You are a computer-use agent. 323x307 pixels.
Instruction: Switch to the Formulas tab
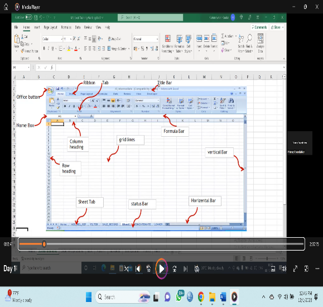pyautogui.click(x=66, y=27)
